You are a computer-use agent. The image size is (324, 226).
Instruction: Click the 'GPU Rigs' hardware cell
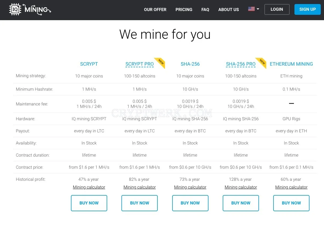pos(291,119)
